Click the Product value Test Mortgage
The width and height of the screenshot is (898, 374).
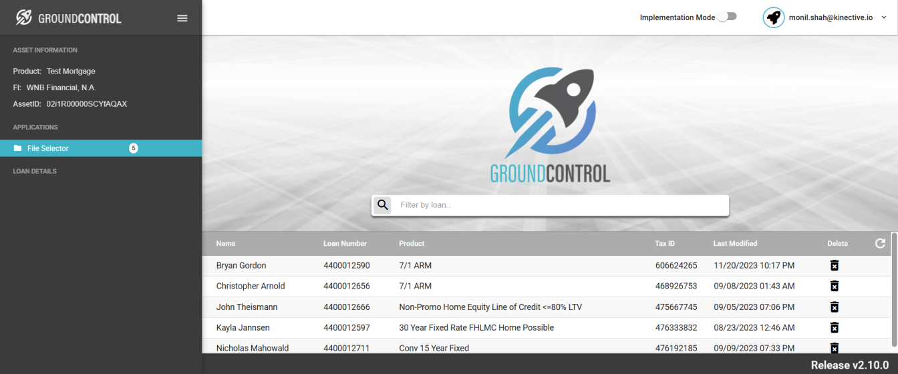click(x=71, y=71)
